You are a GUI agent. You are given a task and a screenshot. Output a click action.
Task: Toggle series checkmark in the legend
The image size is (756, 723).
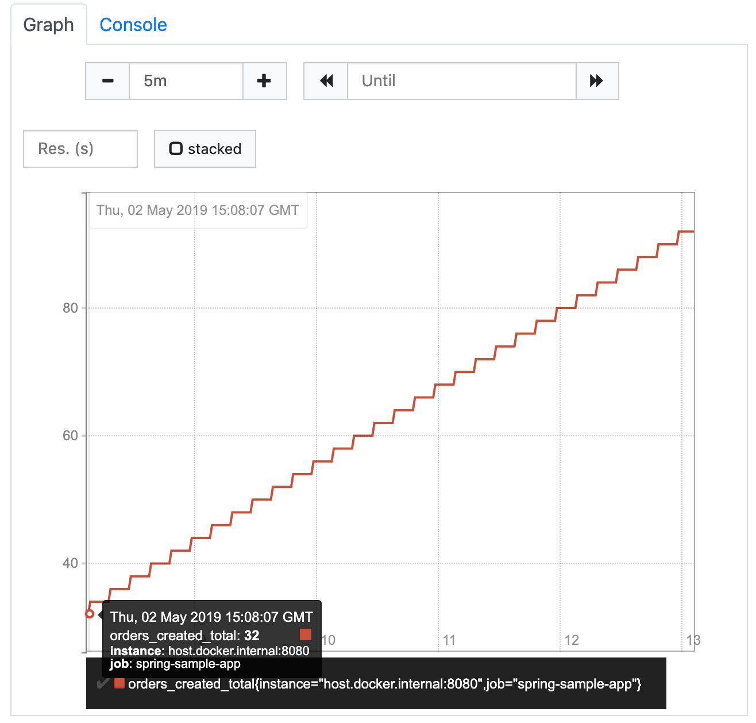[103, 684]
